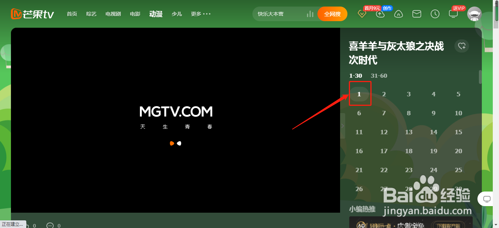The height and width of the screenshot is (228, 499).
Task: Play episode 25
Action: tap(458, 170)
